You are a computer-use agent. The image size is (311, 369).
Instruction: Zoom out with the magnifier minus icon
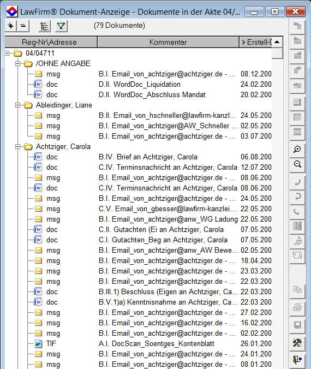coord(297,164)
